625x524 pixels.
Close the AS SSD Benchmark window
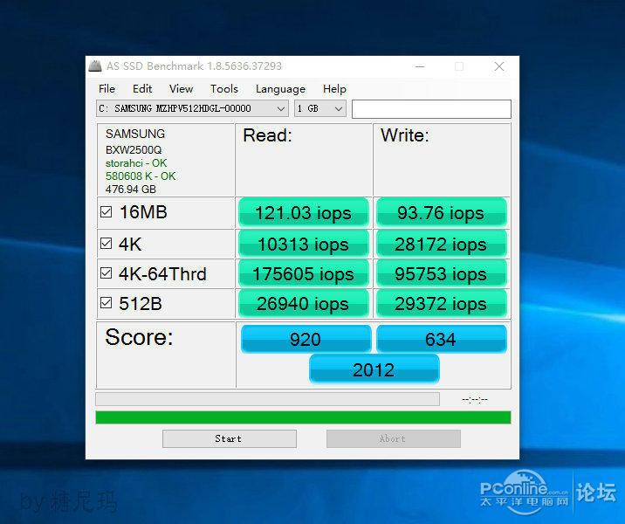pyautogui.click(x=499, y=66)
